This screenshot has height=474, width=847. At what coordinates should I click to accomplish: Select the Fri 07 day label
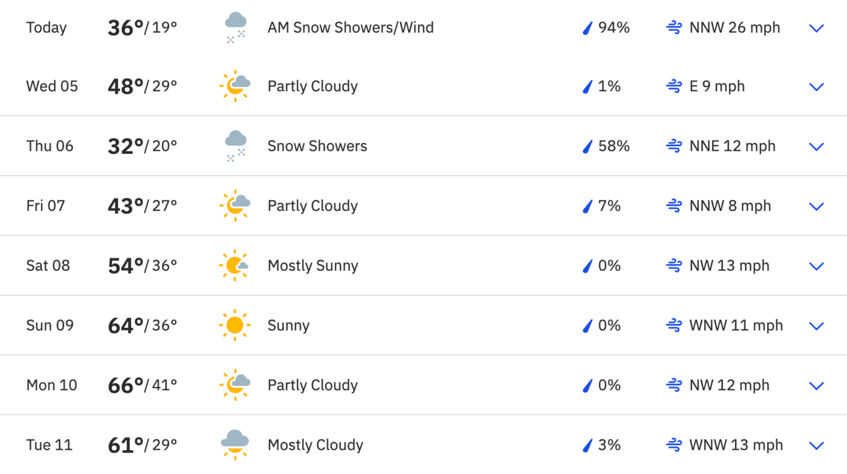tap(45, 206)
